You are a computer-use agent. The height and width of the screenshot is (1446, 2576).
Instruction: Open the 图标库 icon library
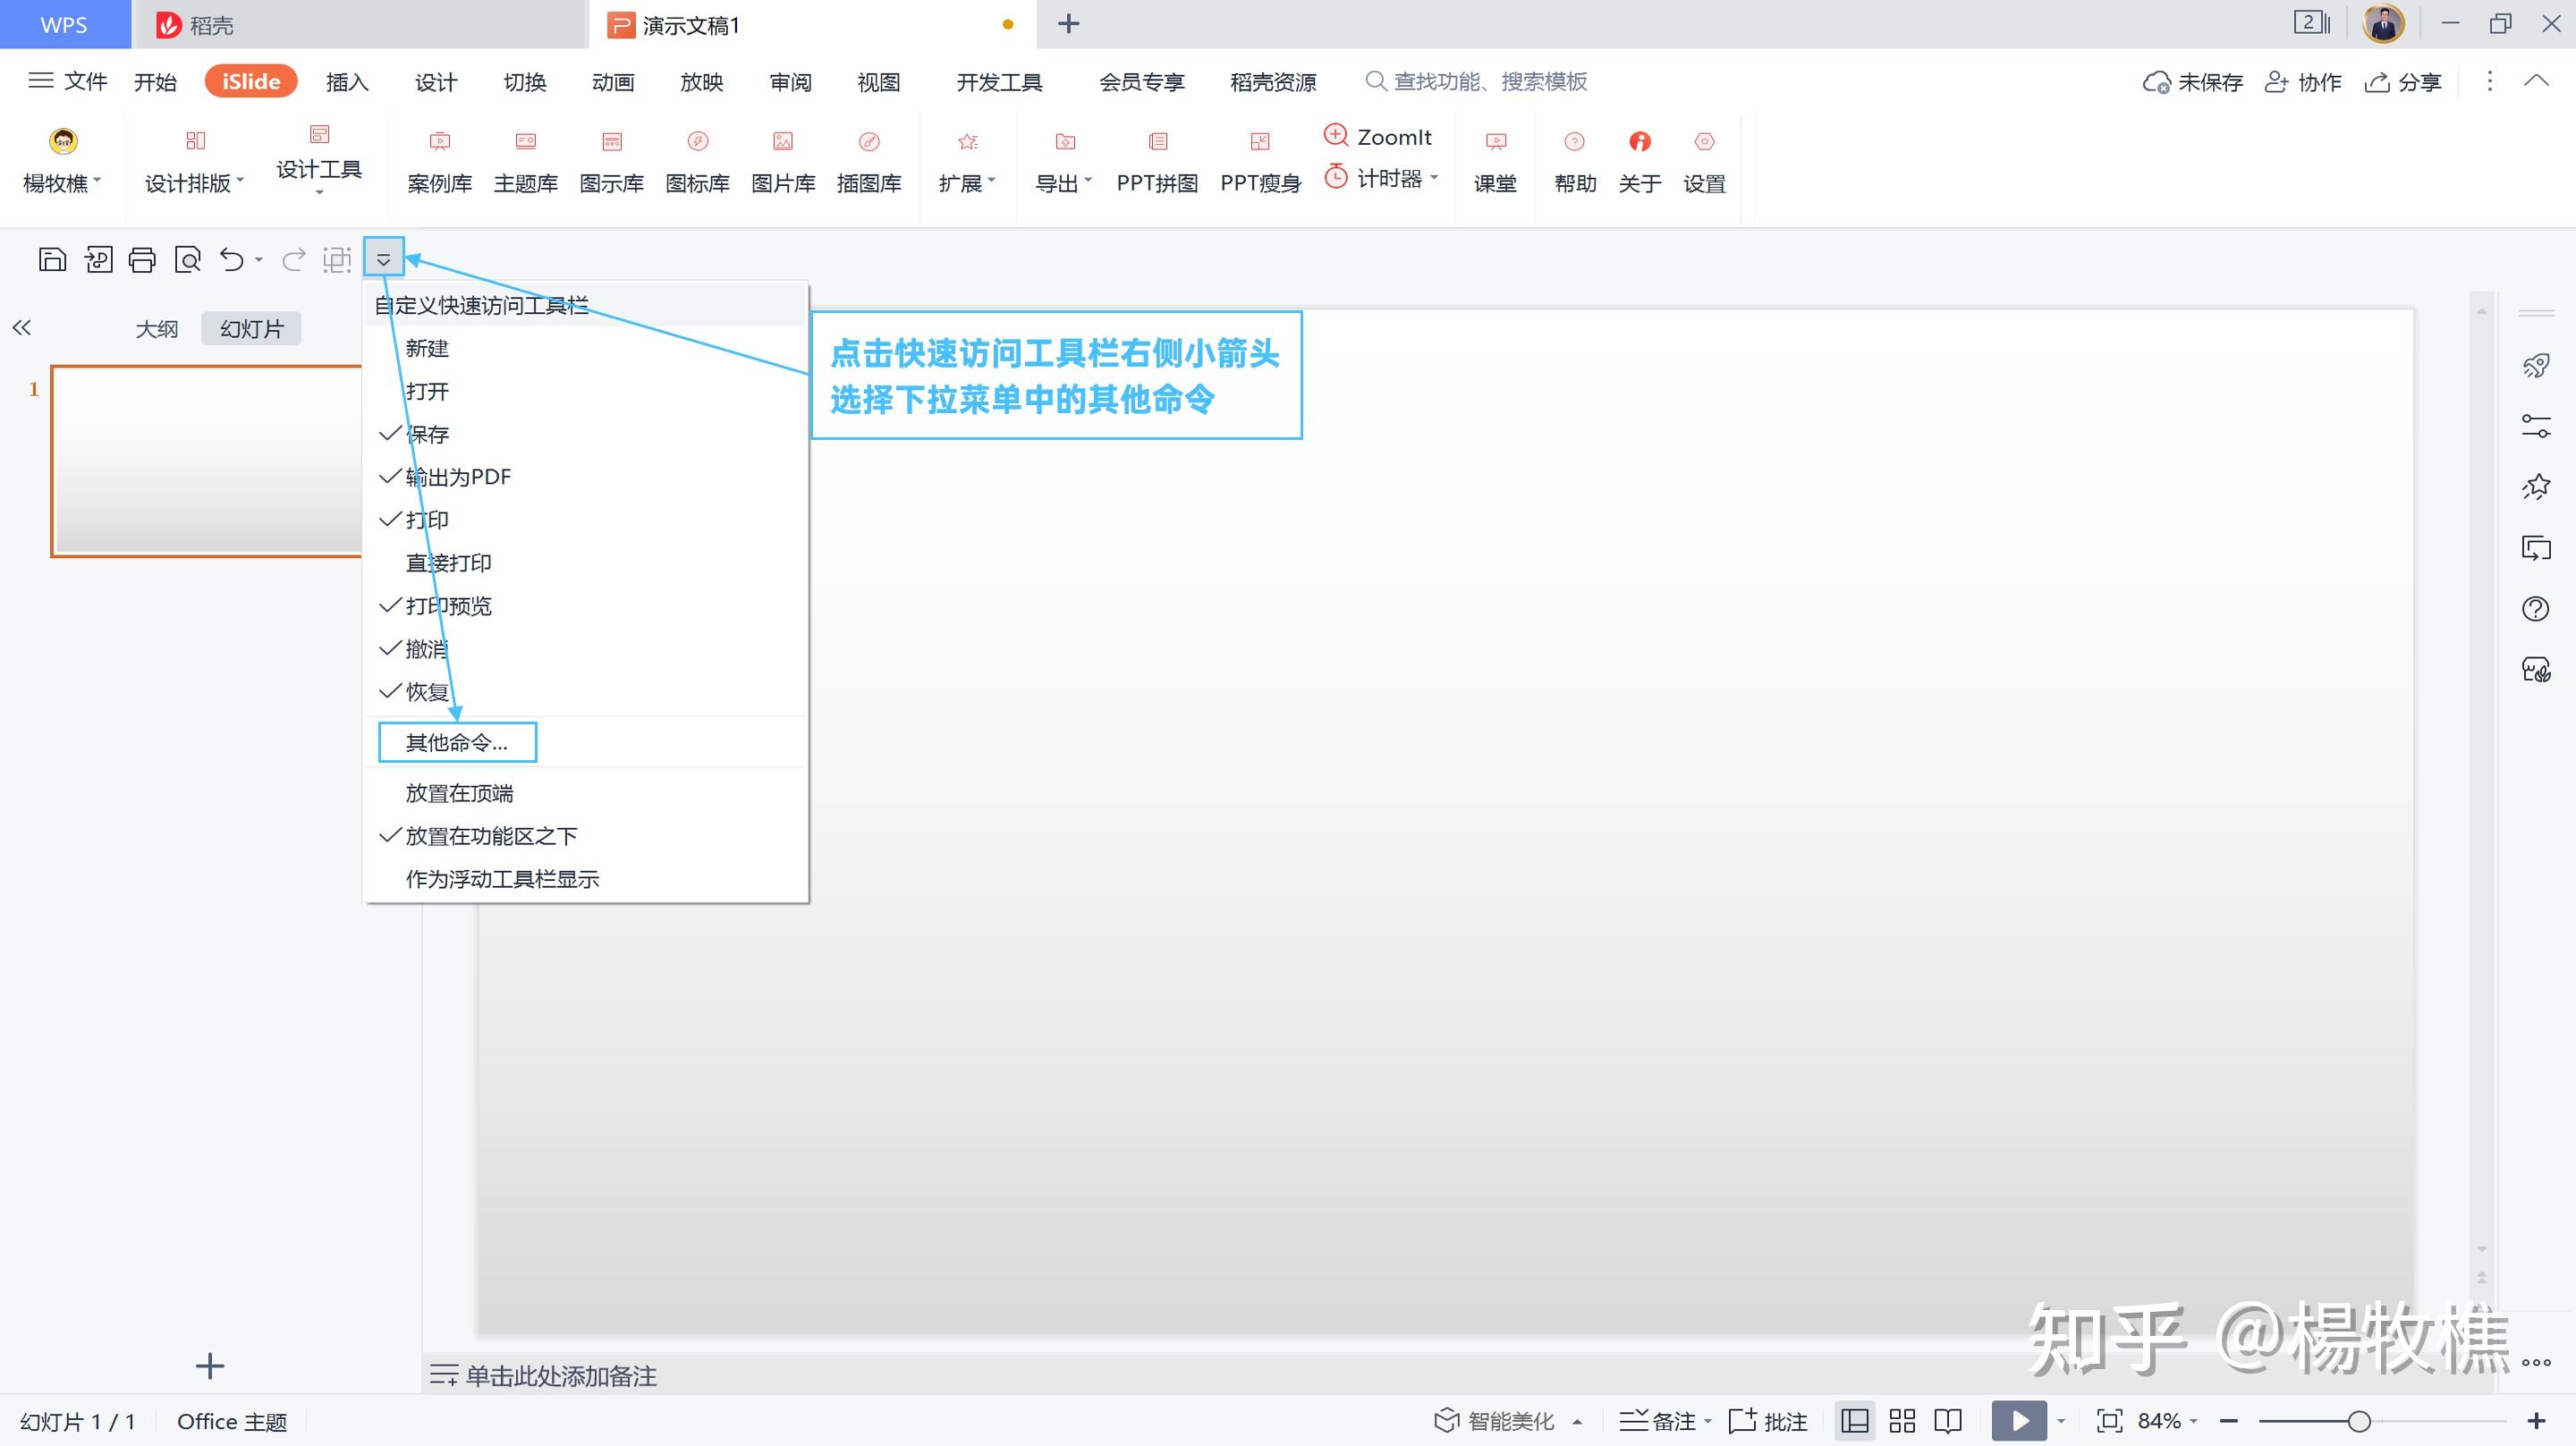click(698, 160)
